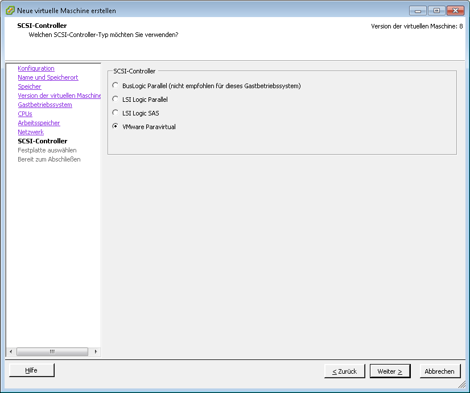Viewport: 470px width, 393px height.
Task: Return to Netzwerk step
Action: click(x=31, y=132)
